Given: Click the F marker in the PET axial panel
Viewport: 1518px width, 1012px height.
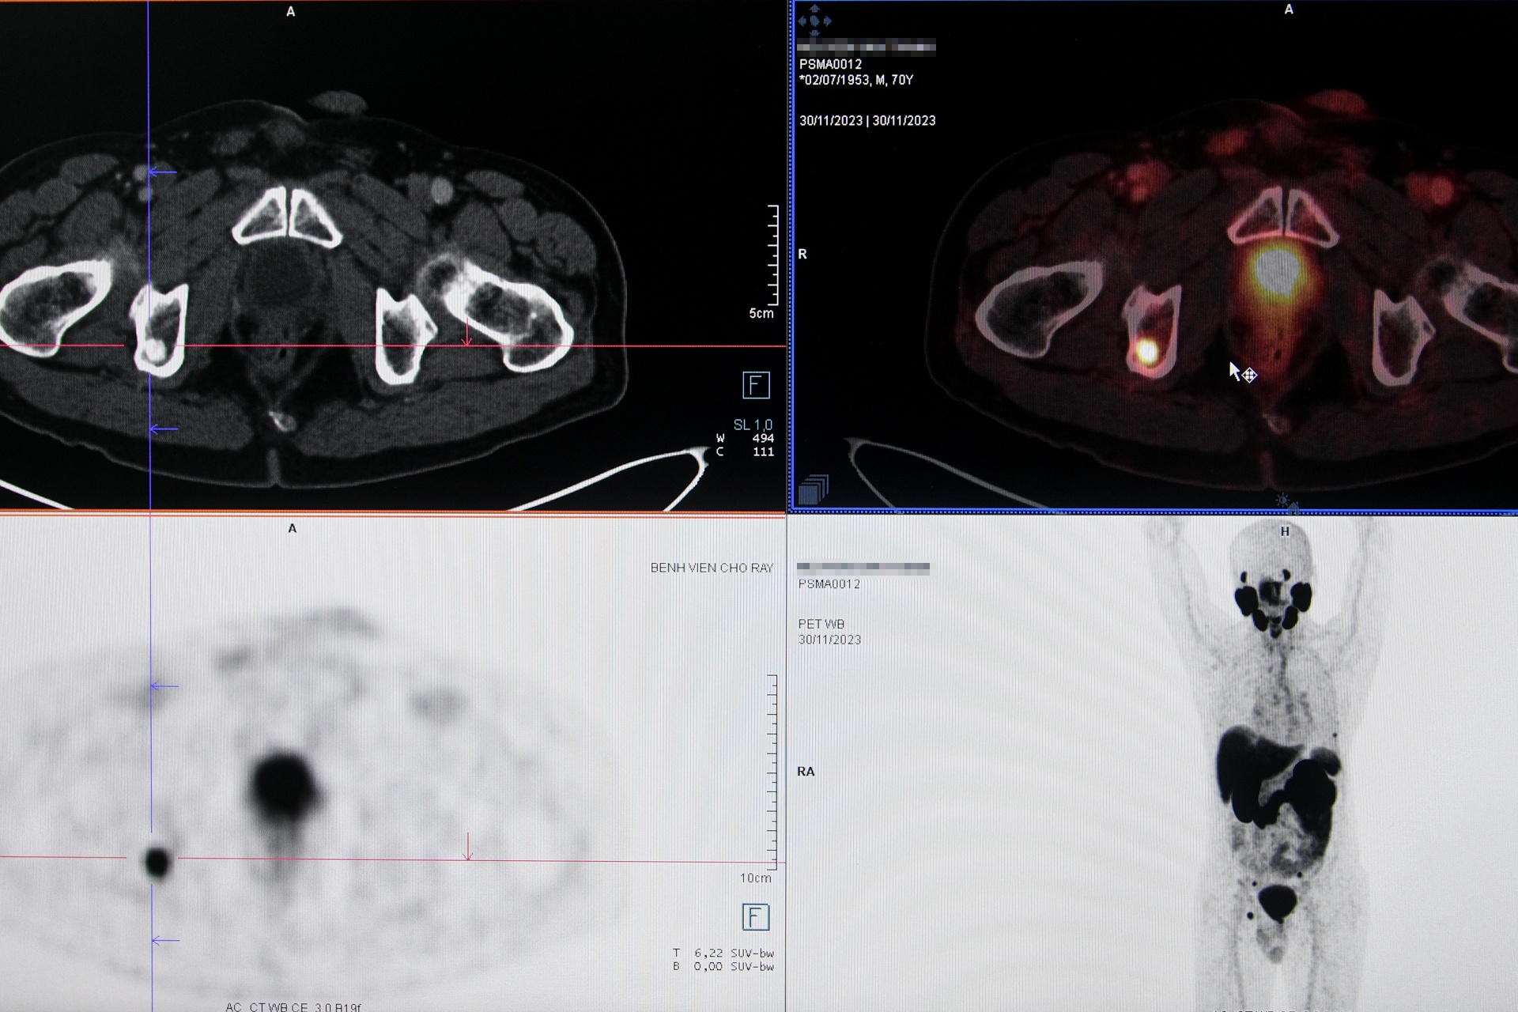Looking at the screenshot, I should [x=756, y=917].
